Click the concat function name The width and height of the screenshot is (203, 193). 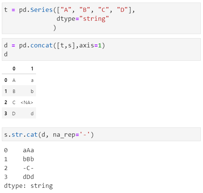point(42,45)
